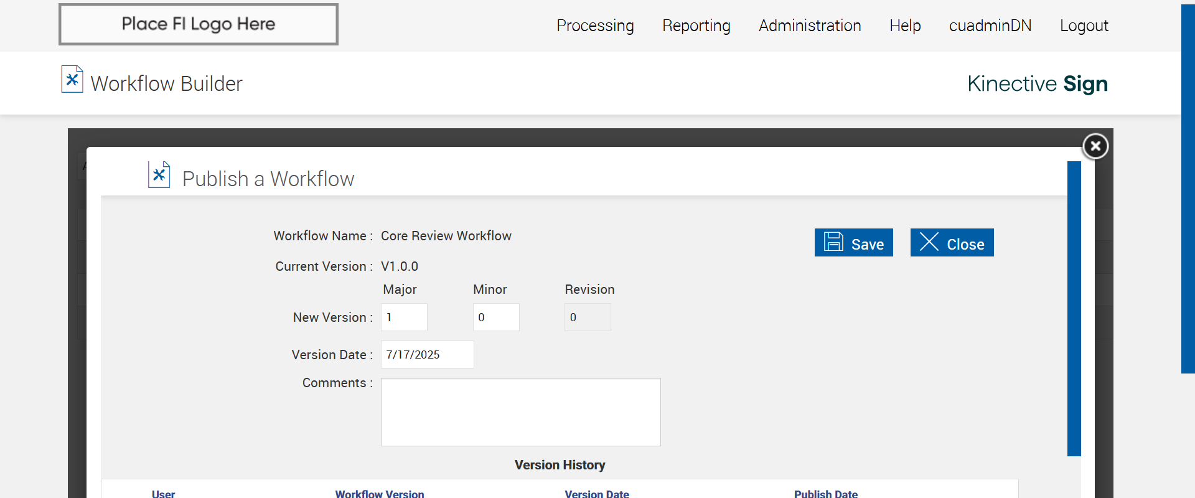Save the workflow version
Screen dimensions: 1195x498
coord(853,243)
